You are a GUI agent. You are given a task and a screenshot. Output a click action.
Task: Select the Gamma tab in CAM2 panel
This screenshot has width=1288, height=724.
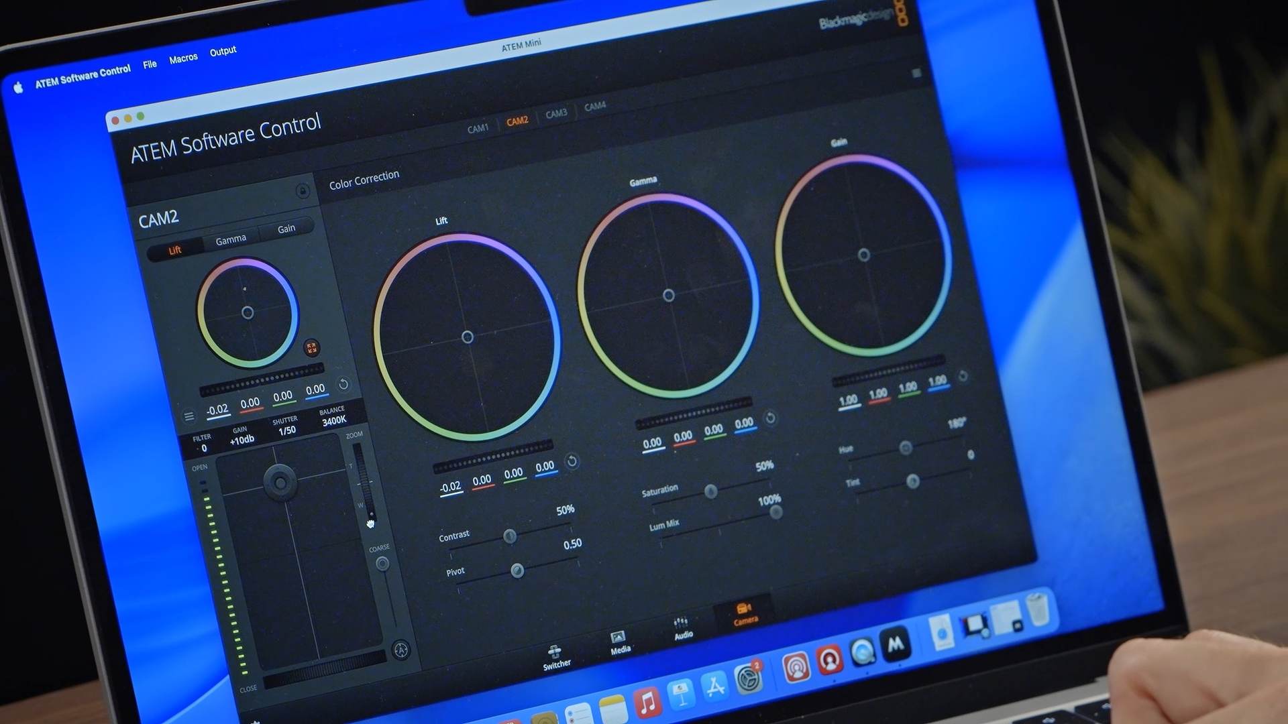click(x=231, y=239)
